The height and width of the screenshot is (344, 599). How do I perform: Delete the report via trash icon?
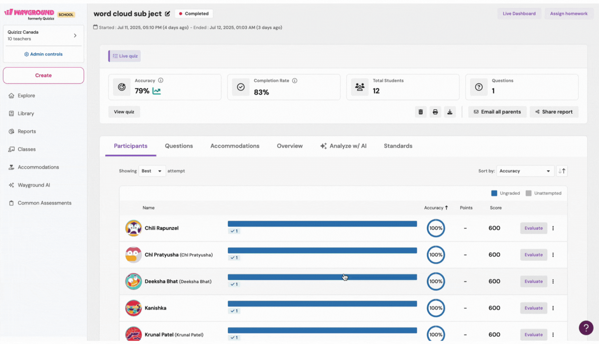point(420,112)
